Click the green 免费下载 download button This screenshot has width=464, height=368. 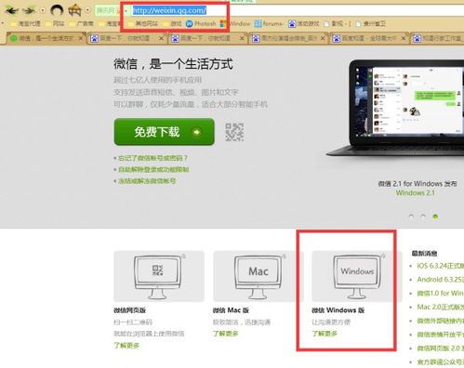click(x=164, y=132)
